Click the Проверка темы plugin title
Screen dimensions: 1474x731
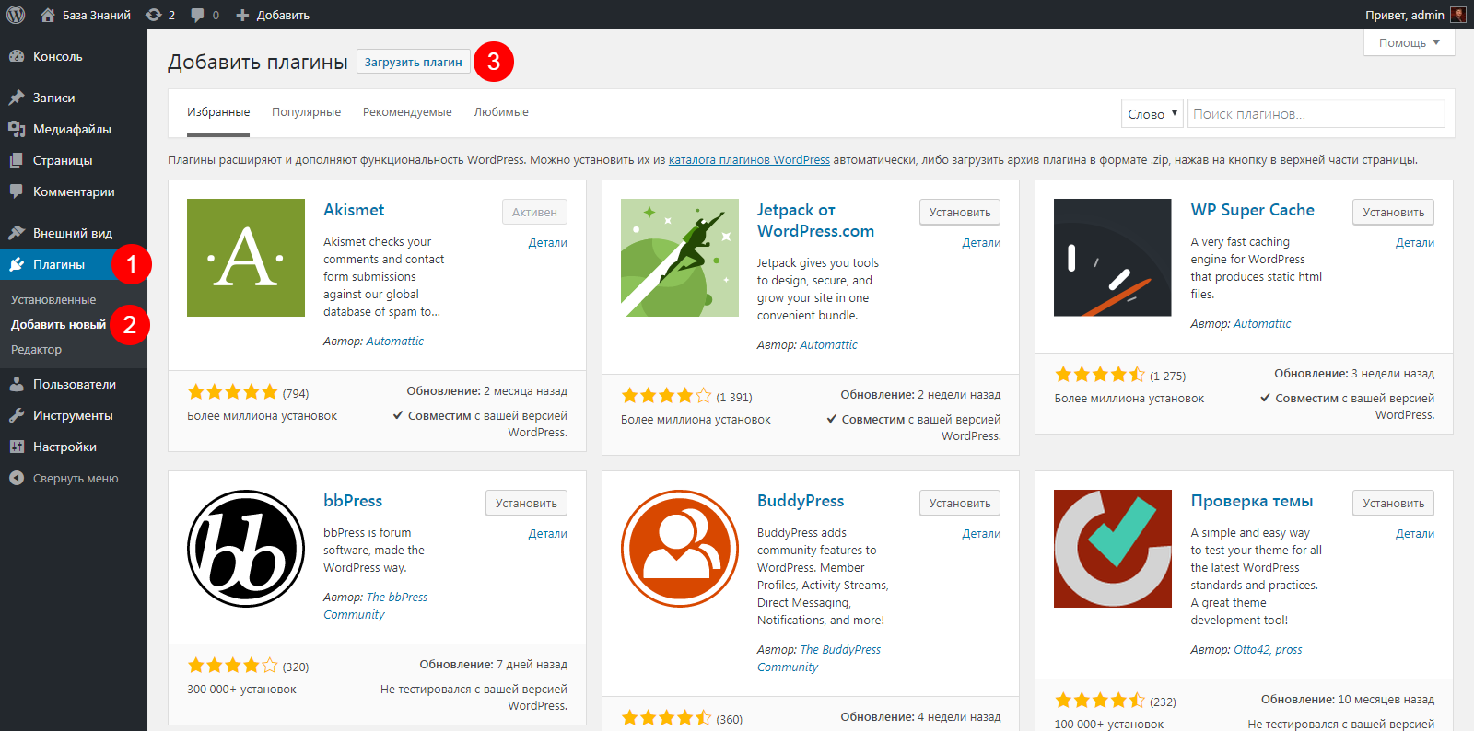[1251, 501]
